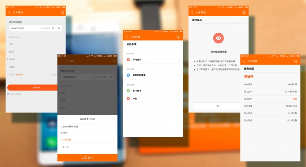Tap the 资费介绍 heading

(249, 68)
